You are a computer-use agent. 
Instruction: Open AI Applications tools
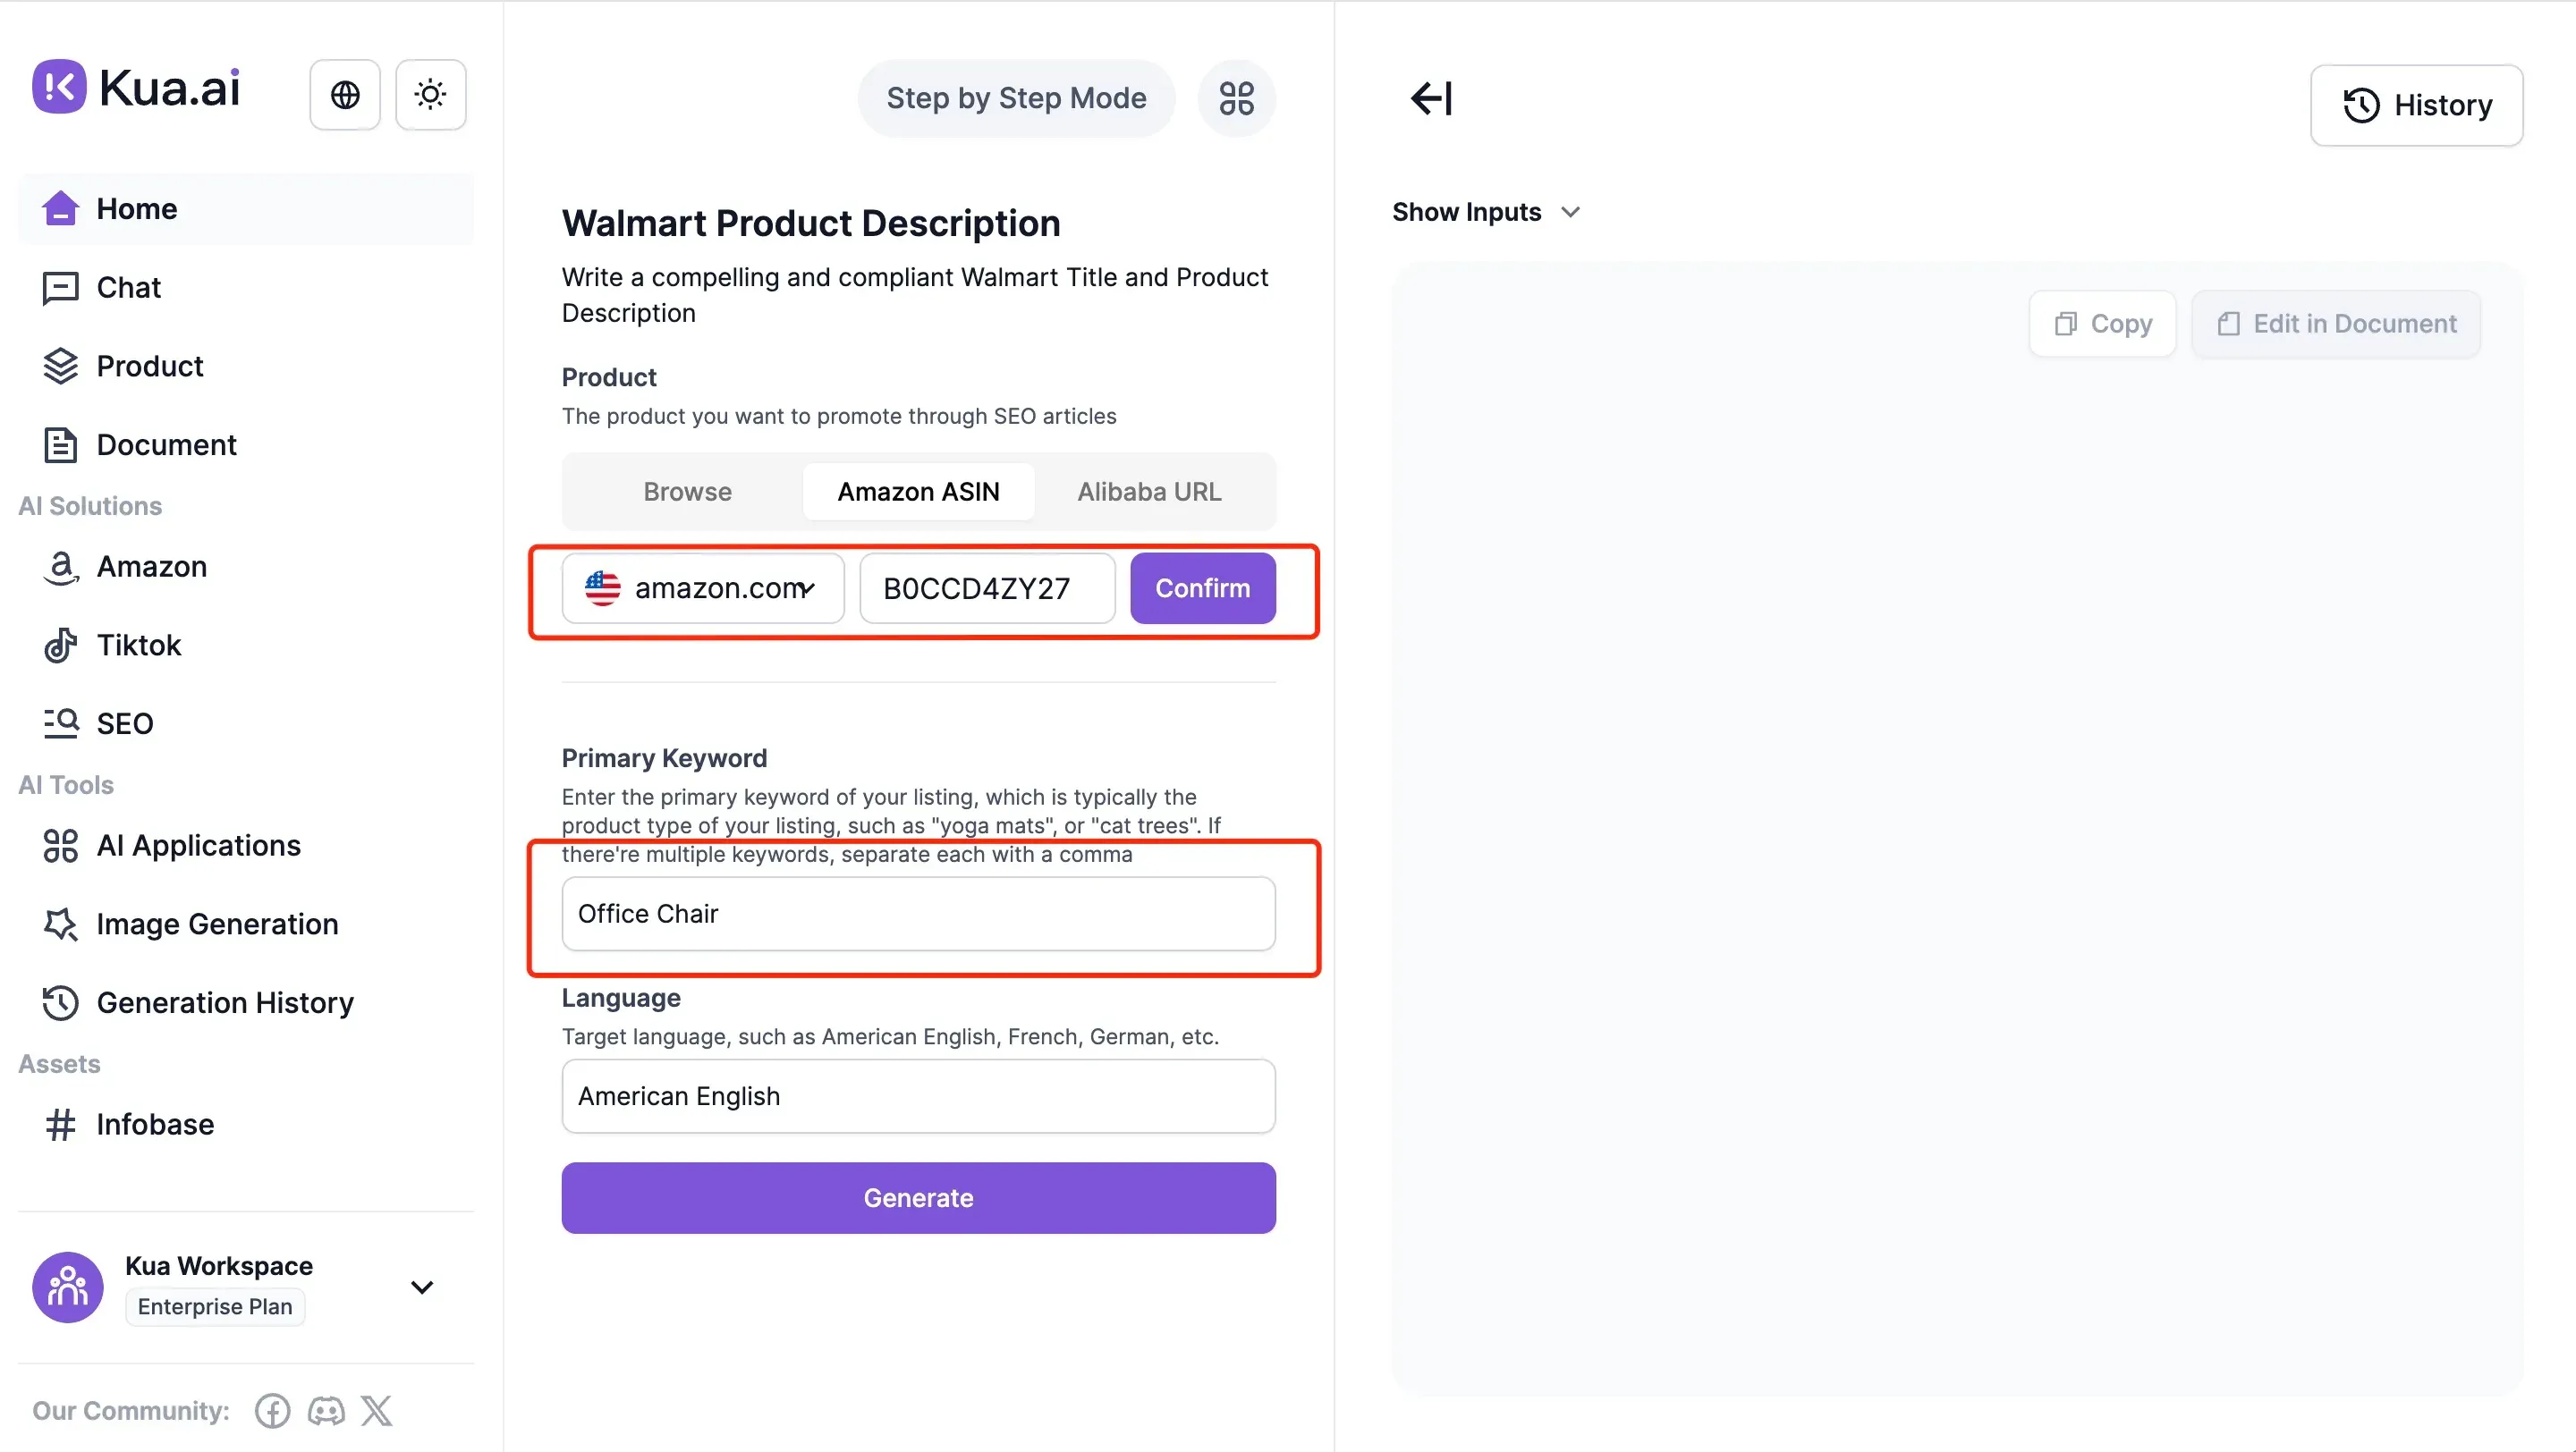click(x=246, y=846)
